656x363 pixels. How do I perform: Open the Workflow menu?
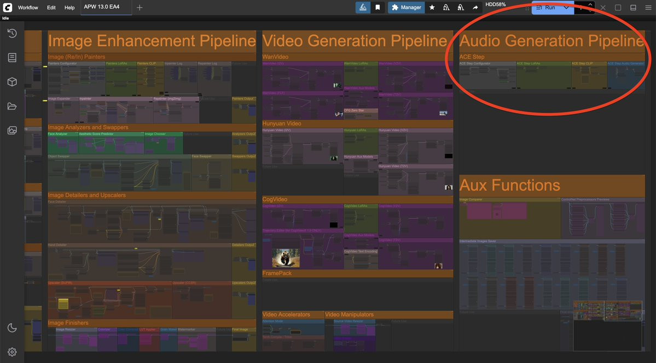28,8
